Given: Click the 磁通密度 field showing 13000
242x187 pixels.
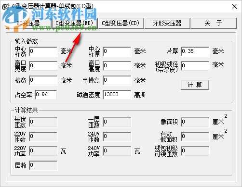Looking at the screenshot, I should tap(117, 95).
